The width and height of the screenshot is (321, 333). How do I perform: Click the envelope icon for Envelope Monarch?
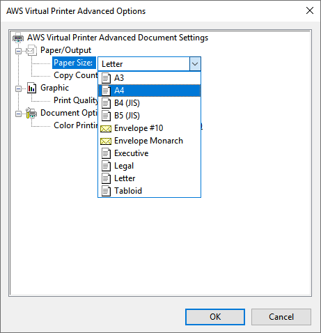point(106,141)
